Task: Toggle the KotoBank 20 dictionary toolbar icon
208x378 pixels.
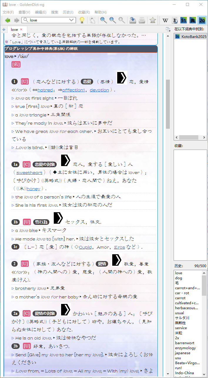Action: 202,20
